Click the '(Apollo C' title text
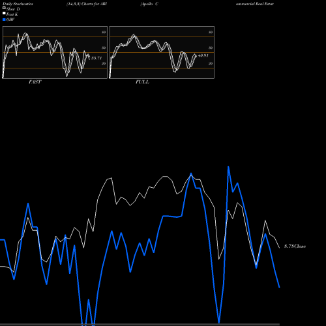The height and width of the screenshot is (326, 326). (149, 4)
